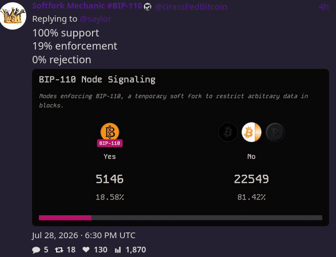The height and width of the screenshot is (257, 336).
Task: Click the white-orange Bitcoin coin icon
Action: tap(251, 132)
